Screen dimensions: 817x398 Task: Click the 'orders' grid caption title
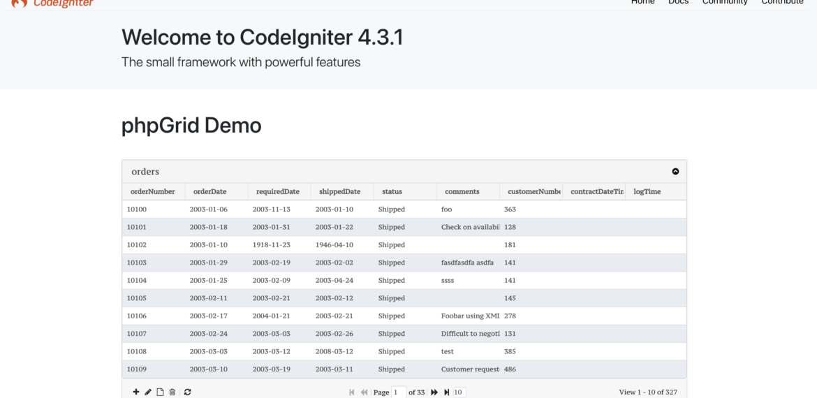[x=145, y=171]
